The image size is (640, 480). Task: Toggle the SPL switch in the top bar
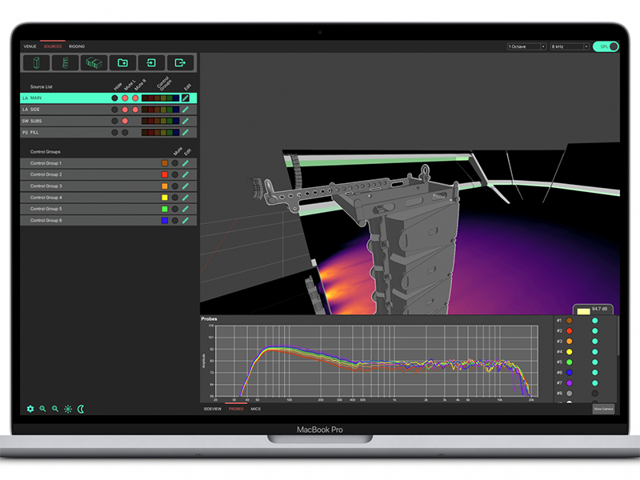[606, 46]
